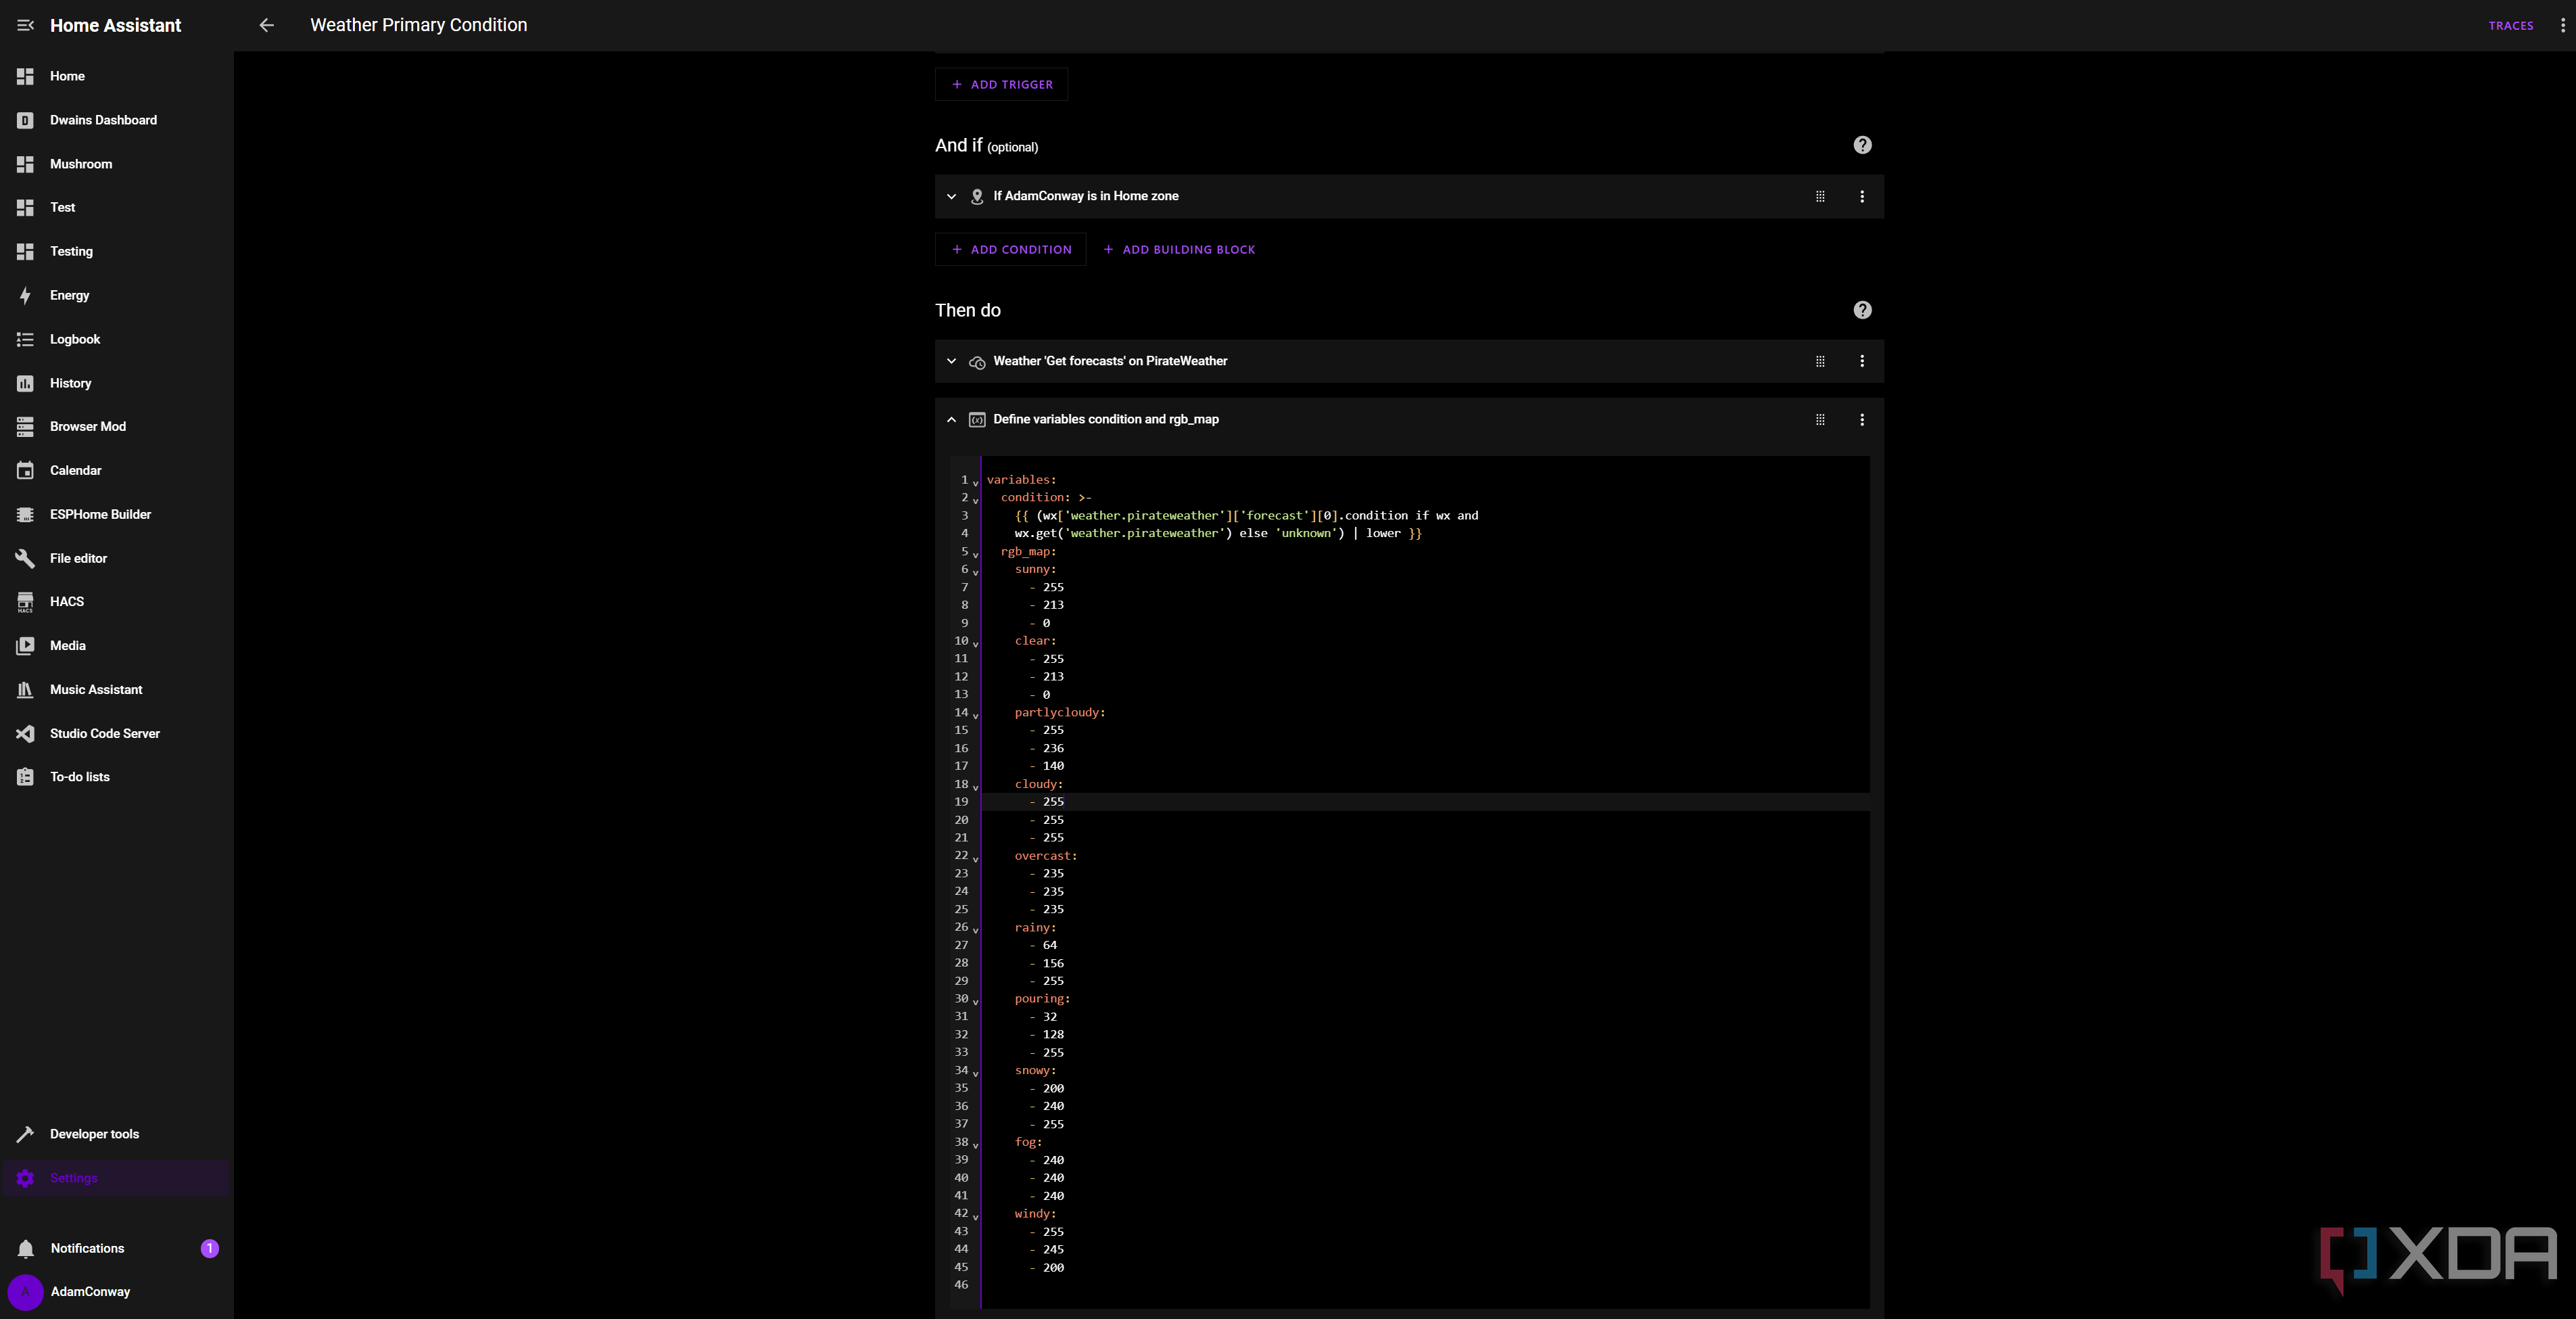Click the ADD TRIGGER button
Image resolution: width=2576 pixels, height=1319 pixels.
tap(1001, 84)
